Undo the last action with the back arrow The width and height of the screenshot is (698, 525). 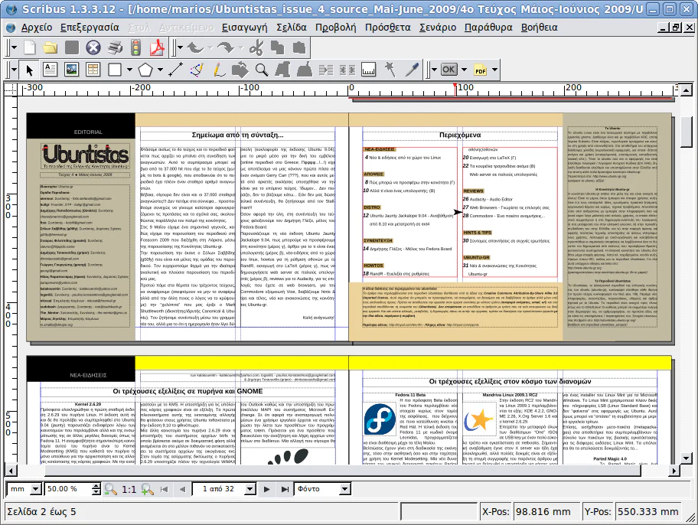(x=195, y=47)
